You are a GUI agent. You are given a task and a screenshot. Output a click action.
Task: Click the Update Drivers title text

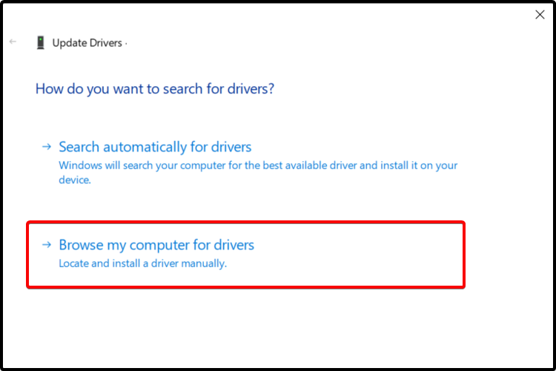[x=87, y=43]
